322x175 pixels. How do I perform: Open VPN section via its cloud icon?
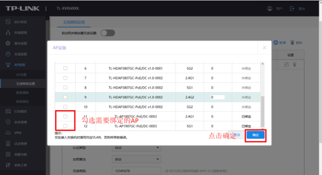point(8,133)
